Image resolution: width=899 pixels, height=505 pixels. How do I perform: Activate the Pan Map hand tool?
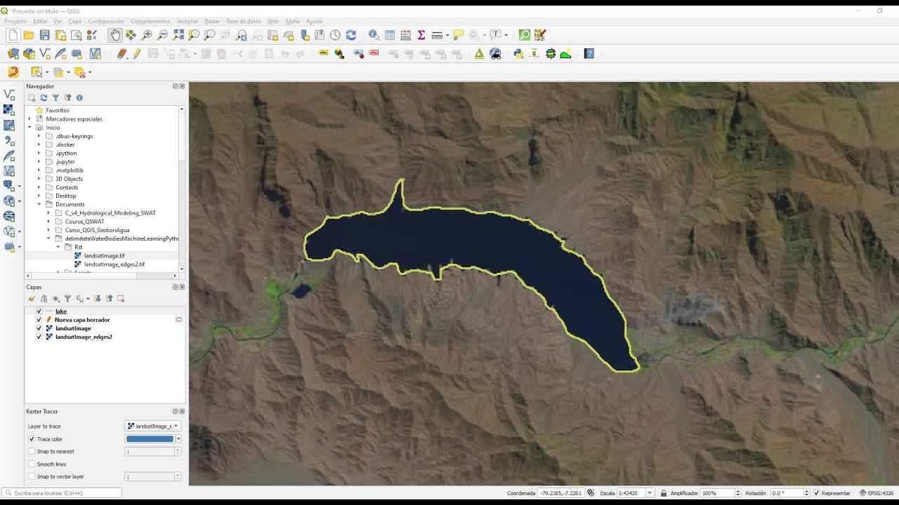coord(114,35)
